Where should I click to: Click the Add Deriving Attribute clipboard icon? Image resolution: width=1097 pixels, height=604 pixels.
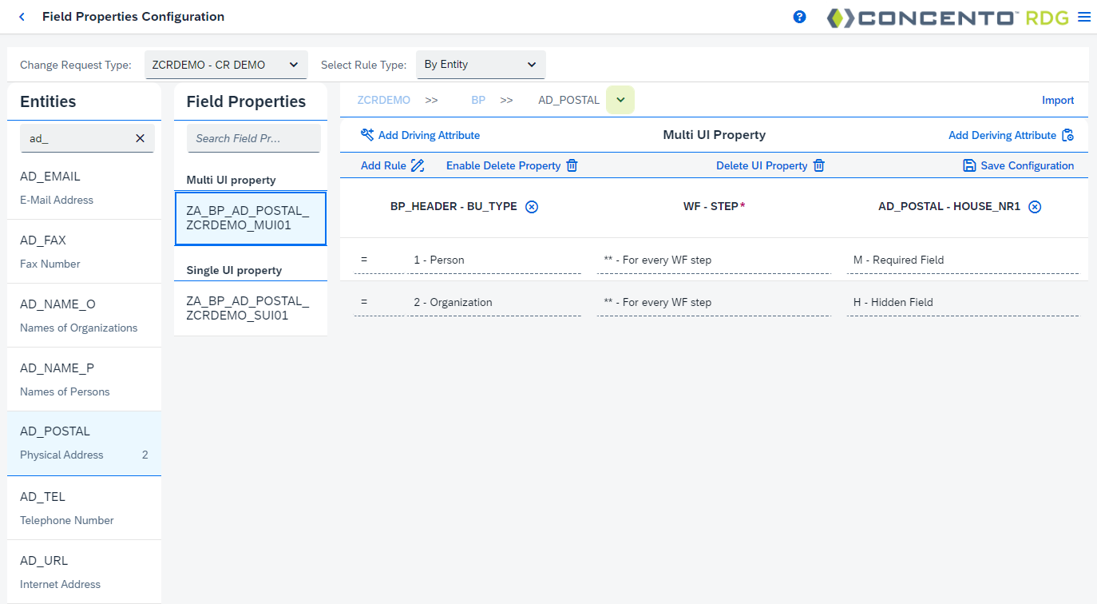1067,136
